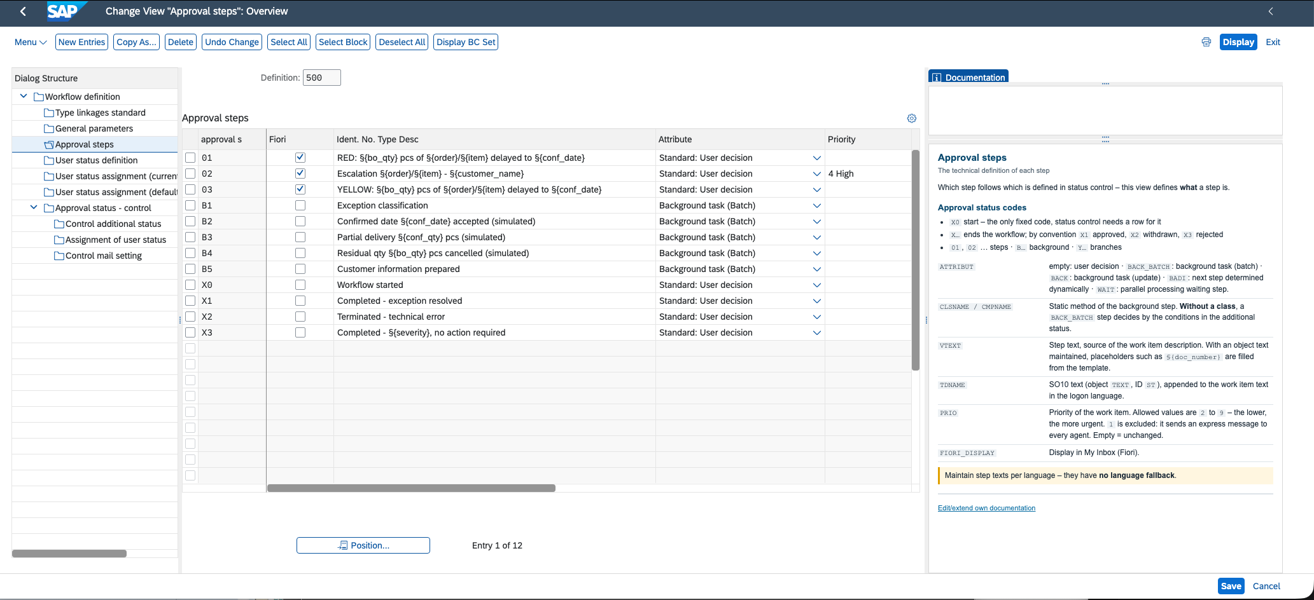The image size is (1314, 600).
Task: Open Edit/extend own documentation link
Action: tap(986, 508)
